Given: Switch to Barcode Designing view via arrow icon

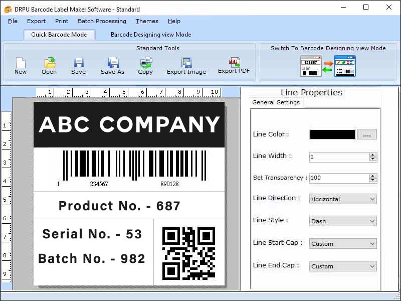Looking at the screenshot, I should [x=328, y=64].
